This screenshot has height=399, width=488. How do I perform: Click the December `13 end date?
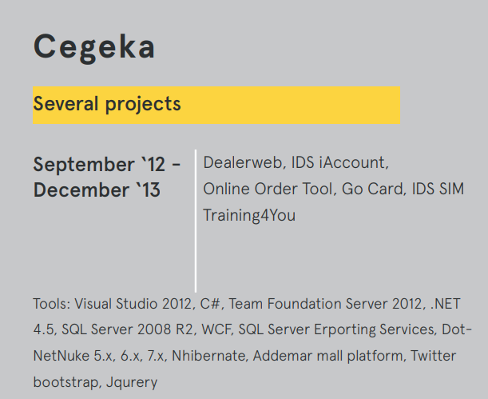click(97, 190)
